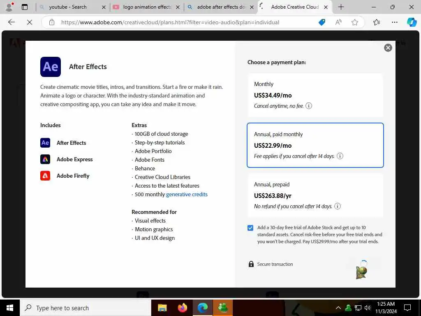Open the network status icon
The width and height of the screenshot is (421, 316).
358,308
